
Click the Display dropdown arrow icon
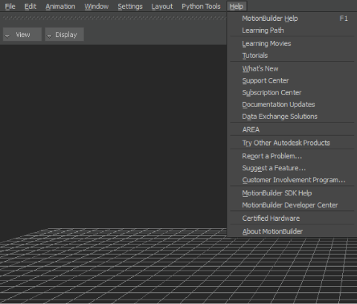[x=49, y=36]
